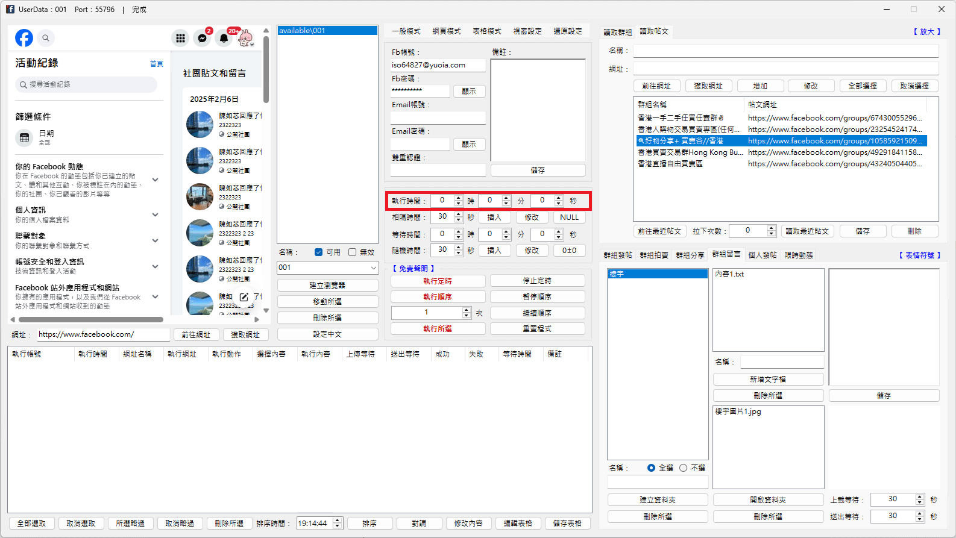Select the 內容1.txt file entry
The image size is (956, 538).
[x=729, y=274]
